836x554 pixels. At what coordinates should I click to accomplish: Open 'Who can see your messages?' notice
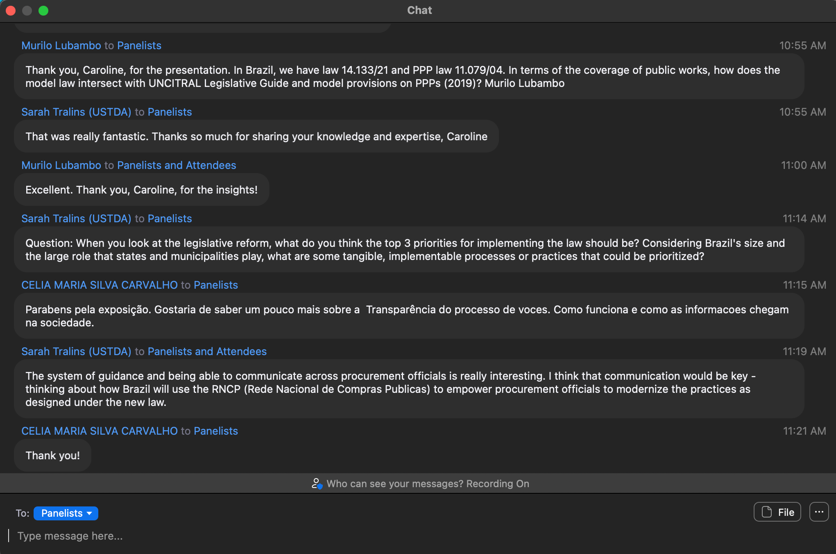click(428, 484)
